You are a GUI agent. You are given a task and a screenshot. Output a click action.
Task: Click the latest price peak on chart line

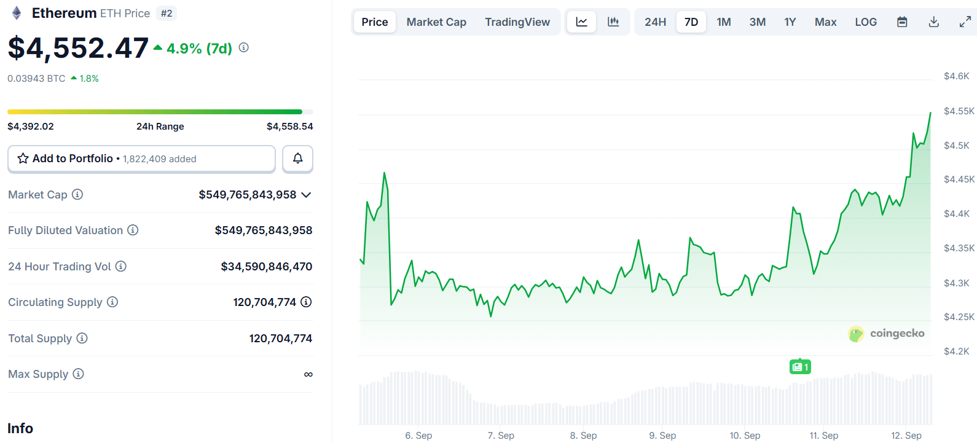930,113
